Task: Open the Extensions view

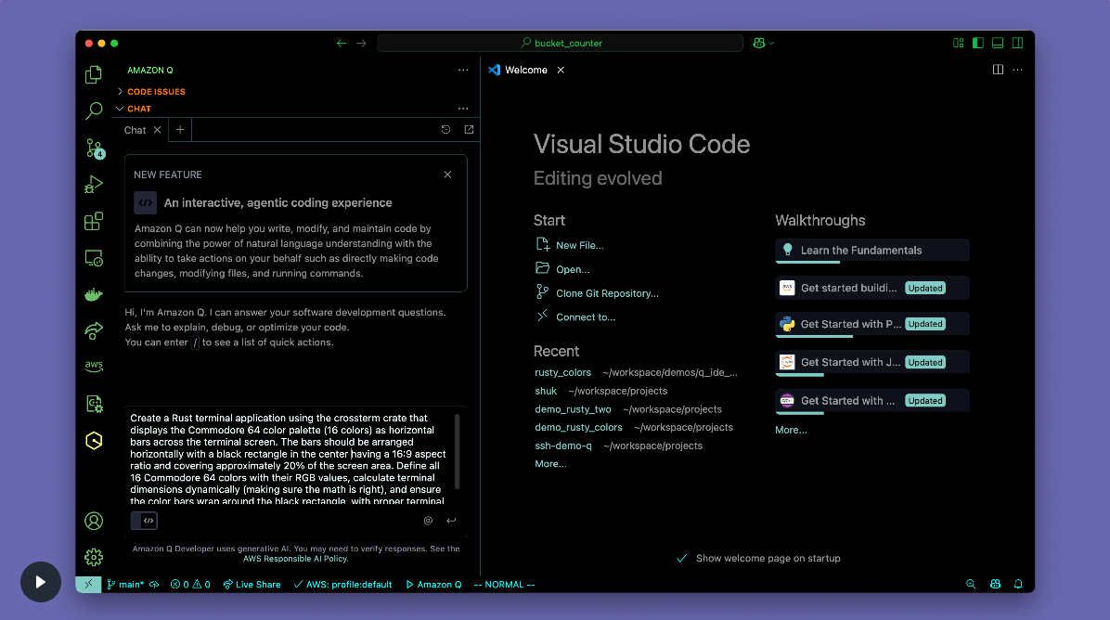Action: [94, 222]
